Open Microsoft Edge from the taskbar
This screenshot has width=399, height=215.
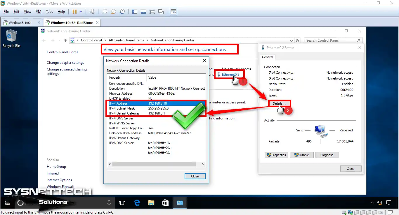point(137,202)
